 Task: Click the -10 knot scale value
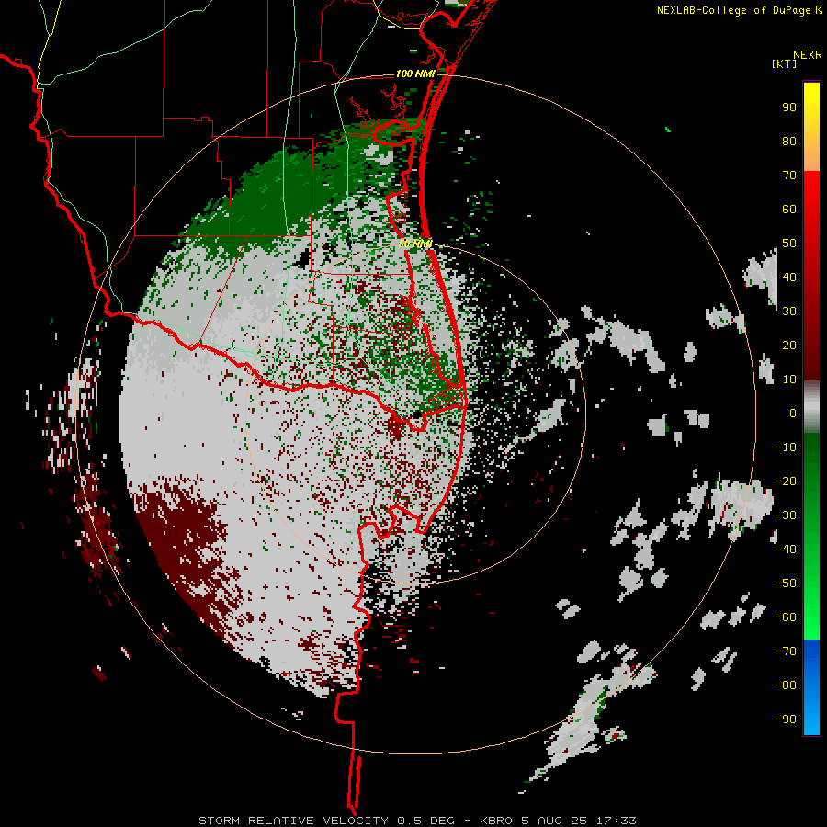coord(786,447)
